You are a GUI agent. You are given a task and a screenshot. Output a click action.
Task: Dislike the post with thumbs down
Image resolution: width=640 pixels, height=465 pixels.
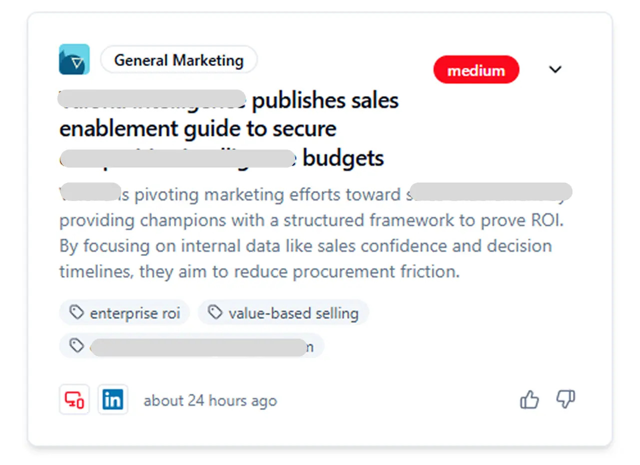[x=566, y=399]
